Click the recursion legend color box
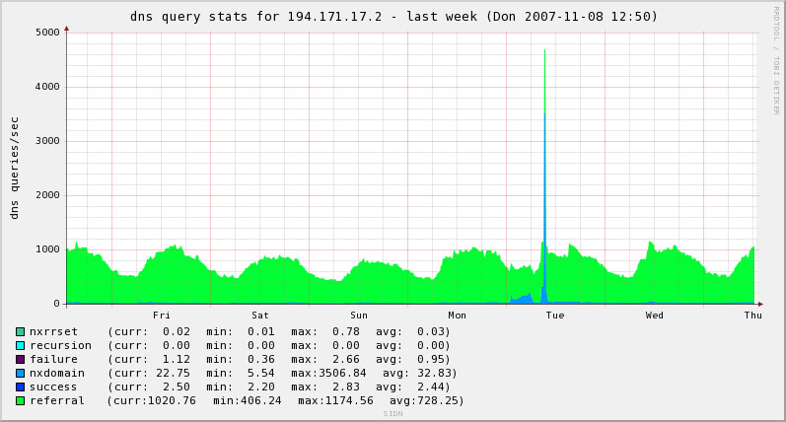This screenshot has width=786, height=422. [20, 346]
